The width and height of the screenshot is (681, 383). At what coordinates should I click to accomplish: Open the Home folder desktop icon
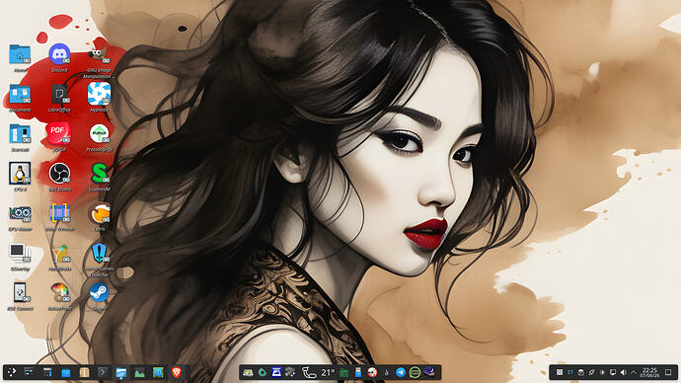(20, 54)
